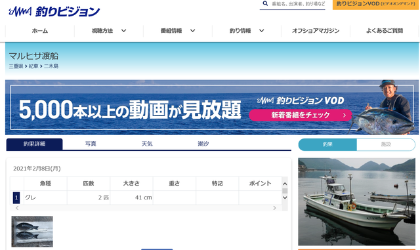
Task: Select 釣果 toggle option
Action: (327, 144)
